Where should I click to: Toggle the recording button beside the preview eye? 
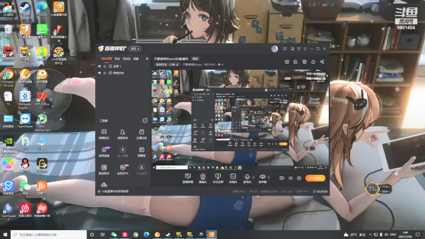click(282, 178)
